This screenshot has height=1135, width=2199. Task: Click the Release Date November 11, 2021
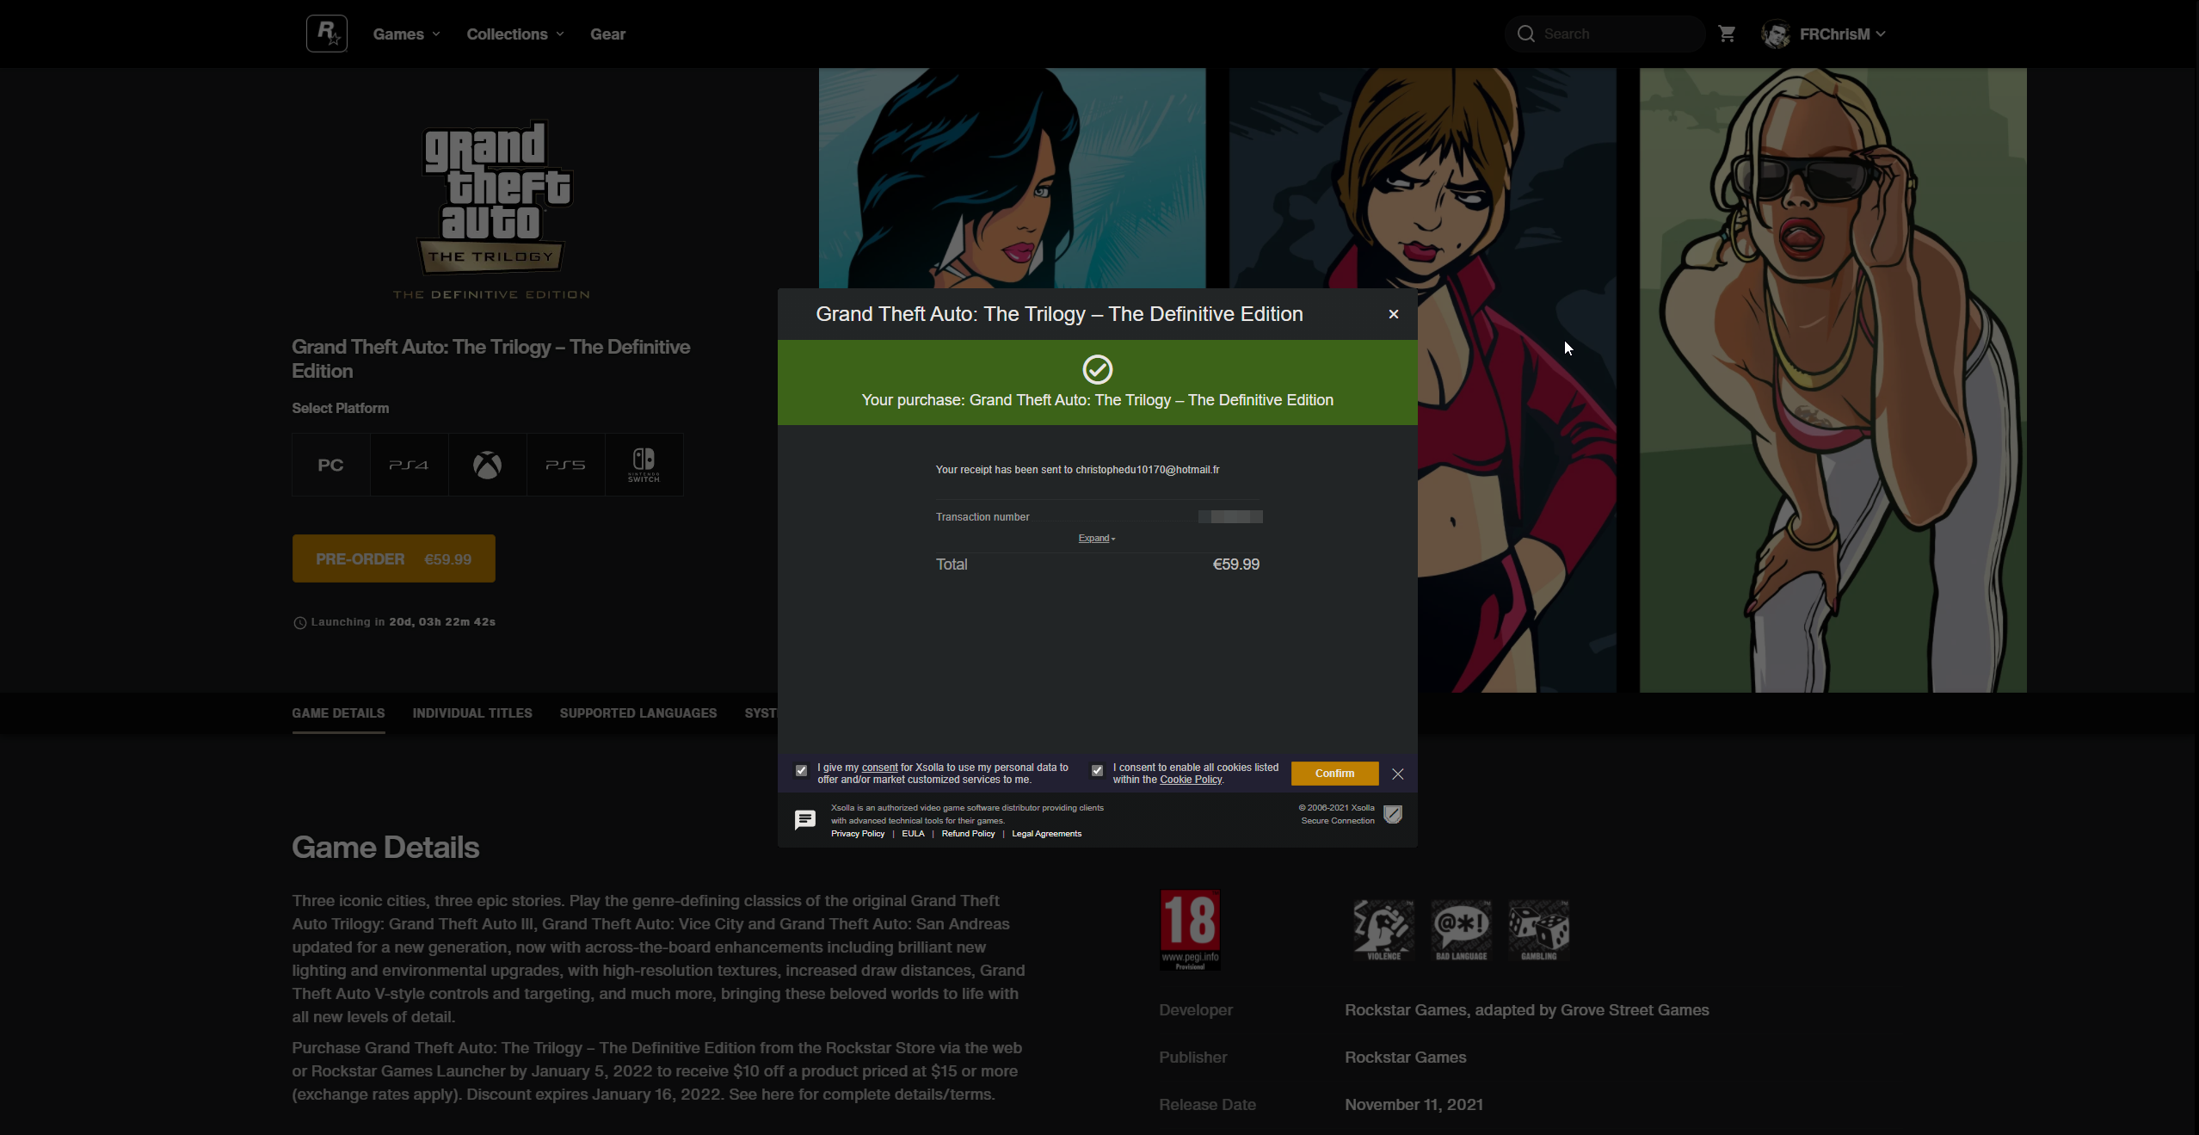tap(1414, 1105)
